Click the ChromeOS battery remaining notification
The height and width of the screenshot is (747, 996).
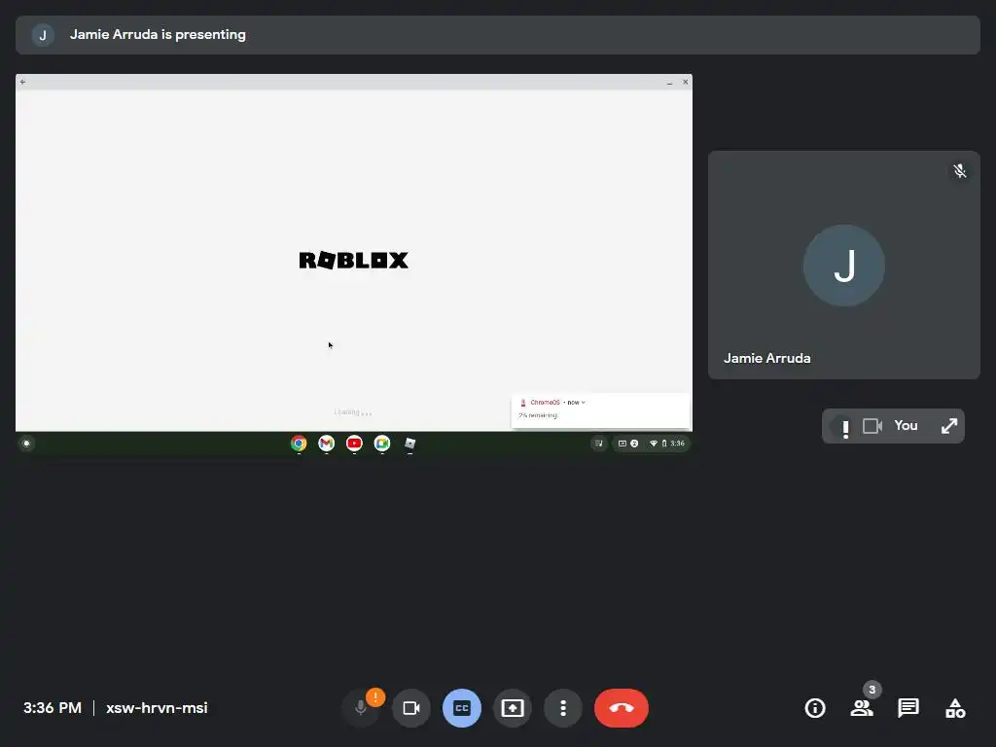click(x=600, y=411)
